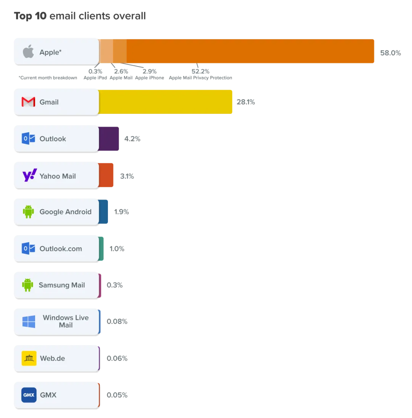Select the yellow Gmail bar
Image resolution: width=412 pixels, height=418 pixels.
tap(165, 102)
